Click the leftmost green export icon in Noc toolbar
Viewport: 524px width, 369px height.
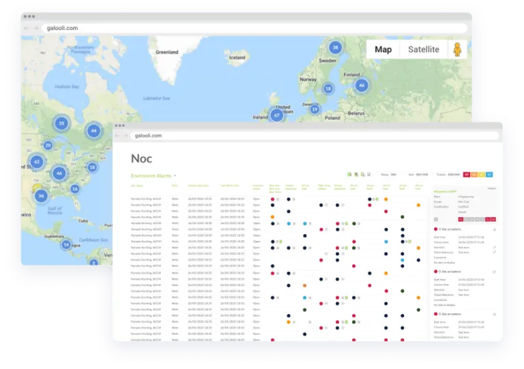[x=349, y=174]
